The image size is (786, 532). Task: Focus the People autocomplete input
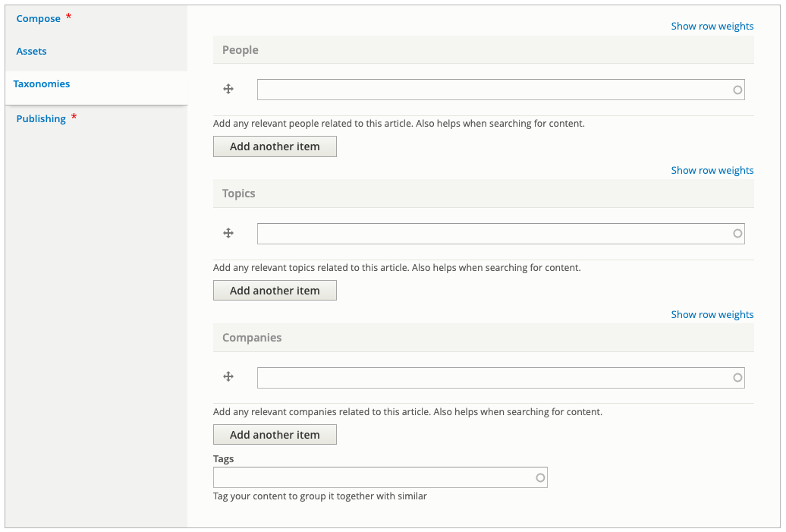coord(501,90)
